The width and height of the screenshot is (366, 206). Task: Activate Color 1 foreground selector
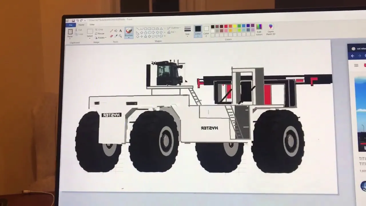[x=198, y=31]
